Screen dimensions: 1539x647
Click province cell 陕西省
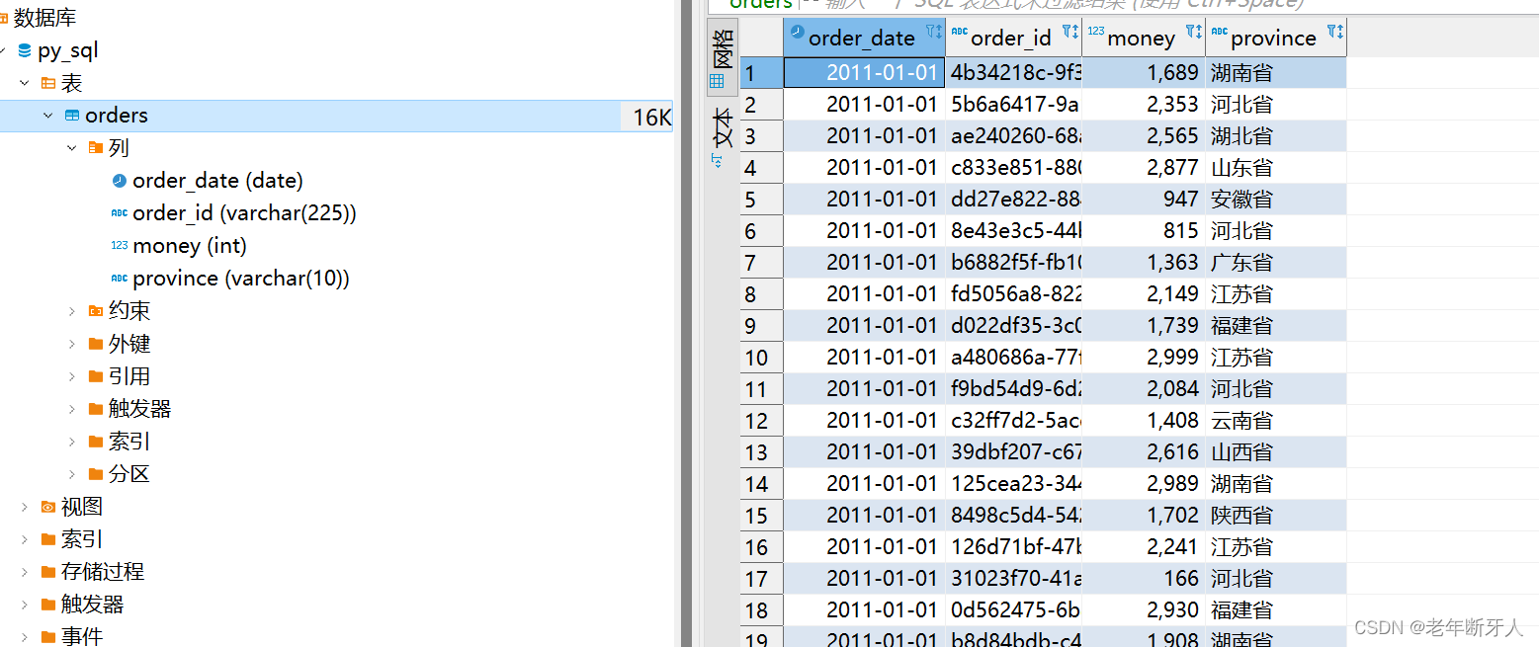click(x=1276, y=516)
